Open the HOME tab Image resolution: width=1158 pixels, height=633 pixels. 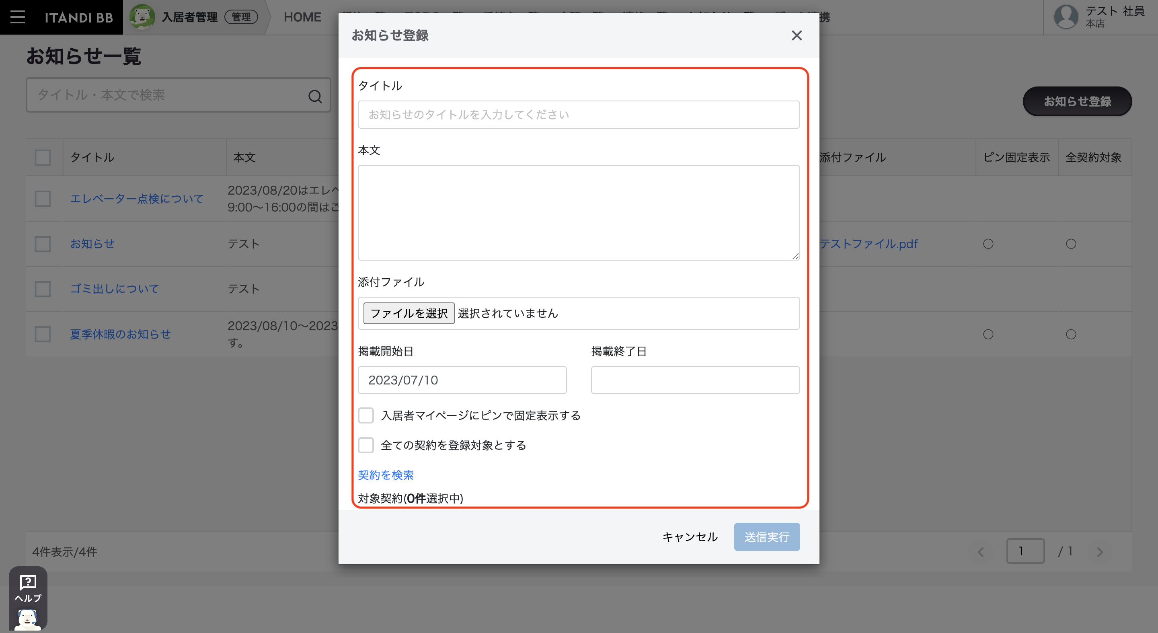(x=302, y=17)
